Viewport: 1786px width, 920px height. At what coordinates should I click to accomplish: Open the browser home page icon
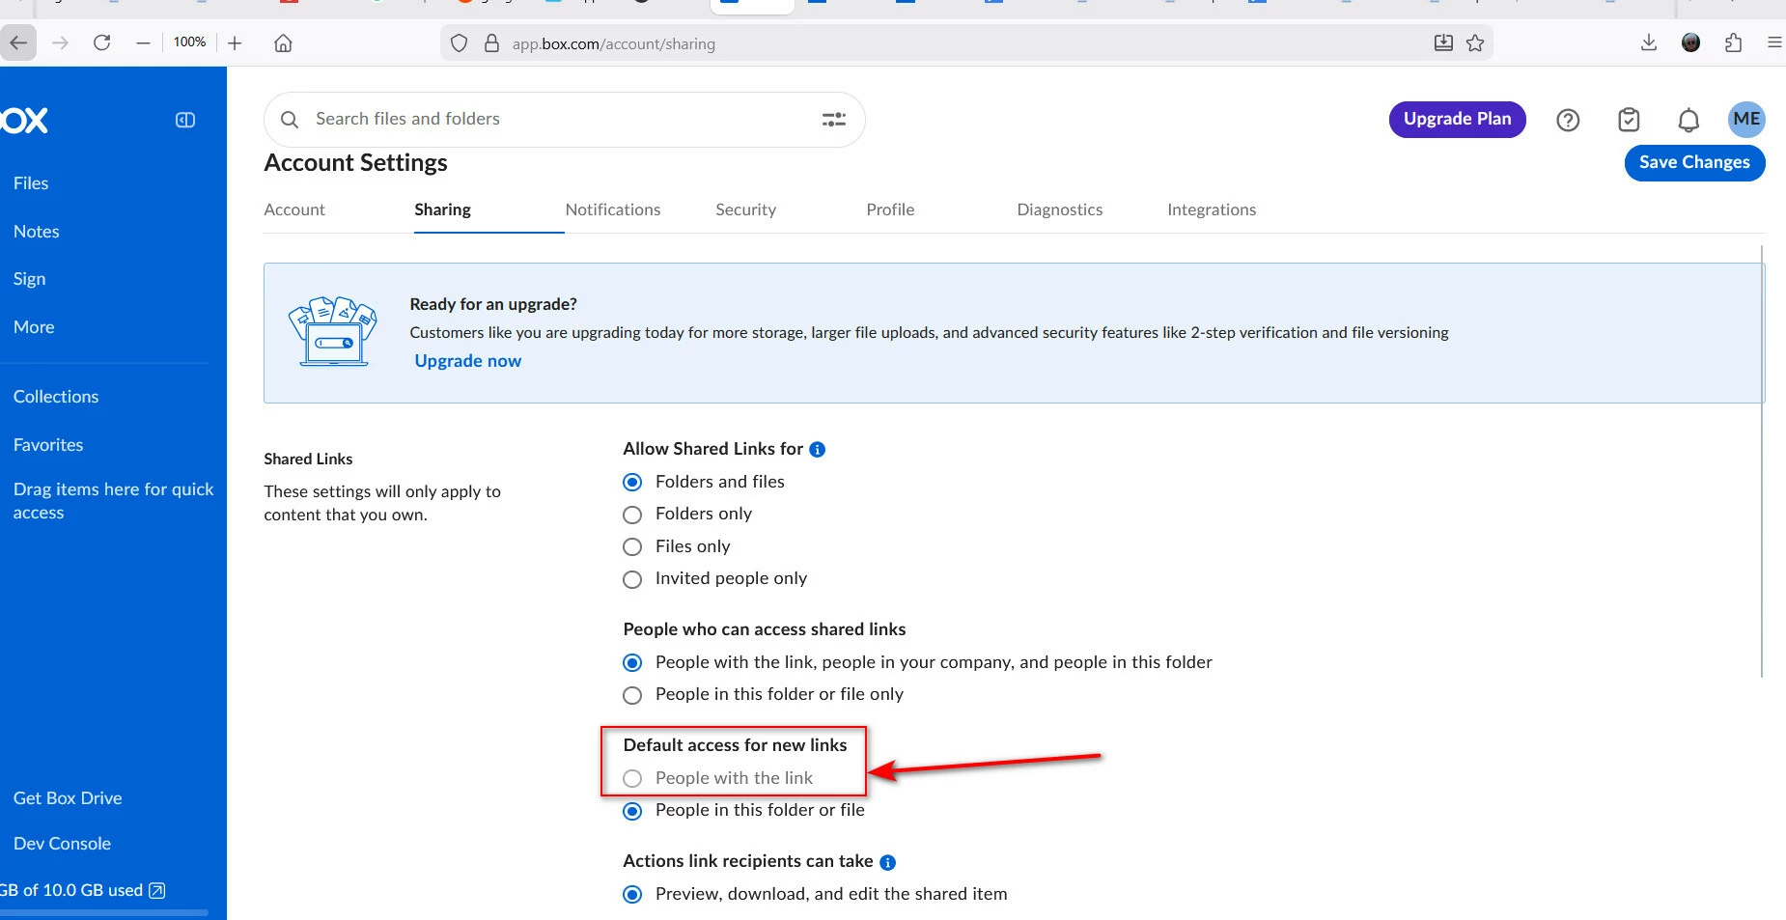283,43
